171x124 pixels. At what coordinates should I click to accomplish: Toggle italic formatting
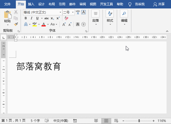[31, 18]
